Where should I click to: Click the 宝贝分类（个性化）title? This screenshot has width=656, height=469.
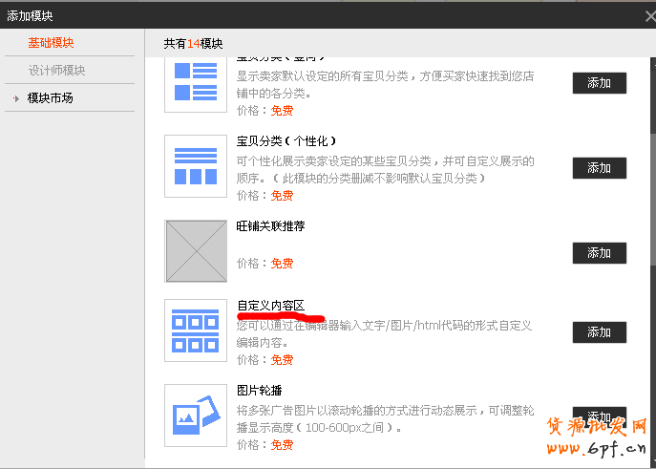coord(286,141)
